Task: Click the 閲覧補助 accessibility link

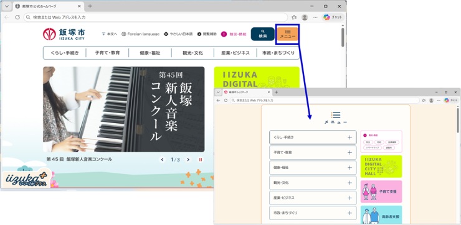Action: [x=207, y=34]
